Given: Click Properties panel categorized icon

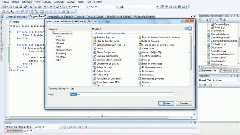Looking at the screenshot, I should (201, 85).
